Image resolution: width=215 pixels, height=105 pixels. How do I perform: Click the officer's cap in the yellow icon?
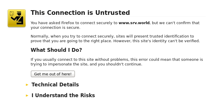19,13
